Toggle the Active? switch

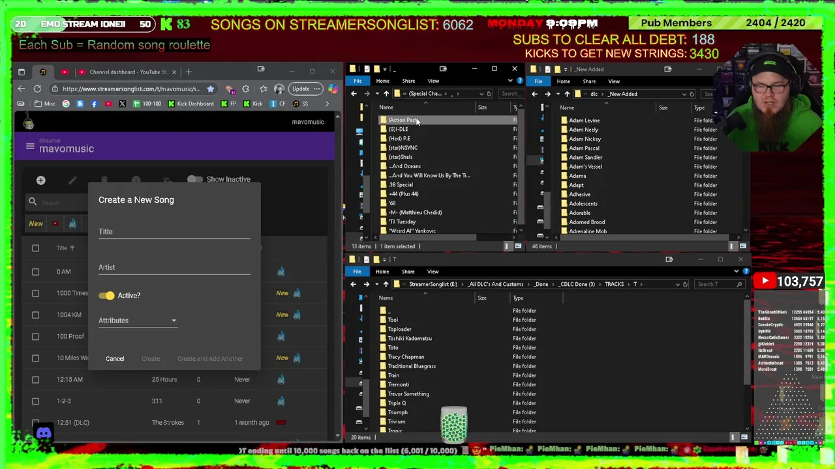(x=106, y=296)
